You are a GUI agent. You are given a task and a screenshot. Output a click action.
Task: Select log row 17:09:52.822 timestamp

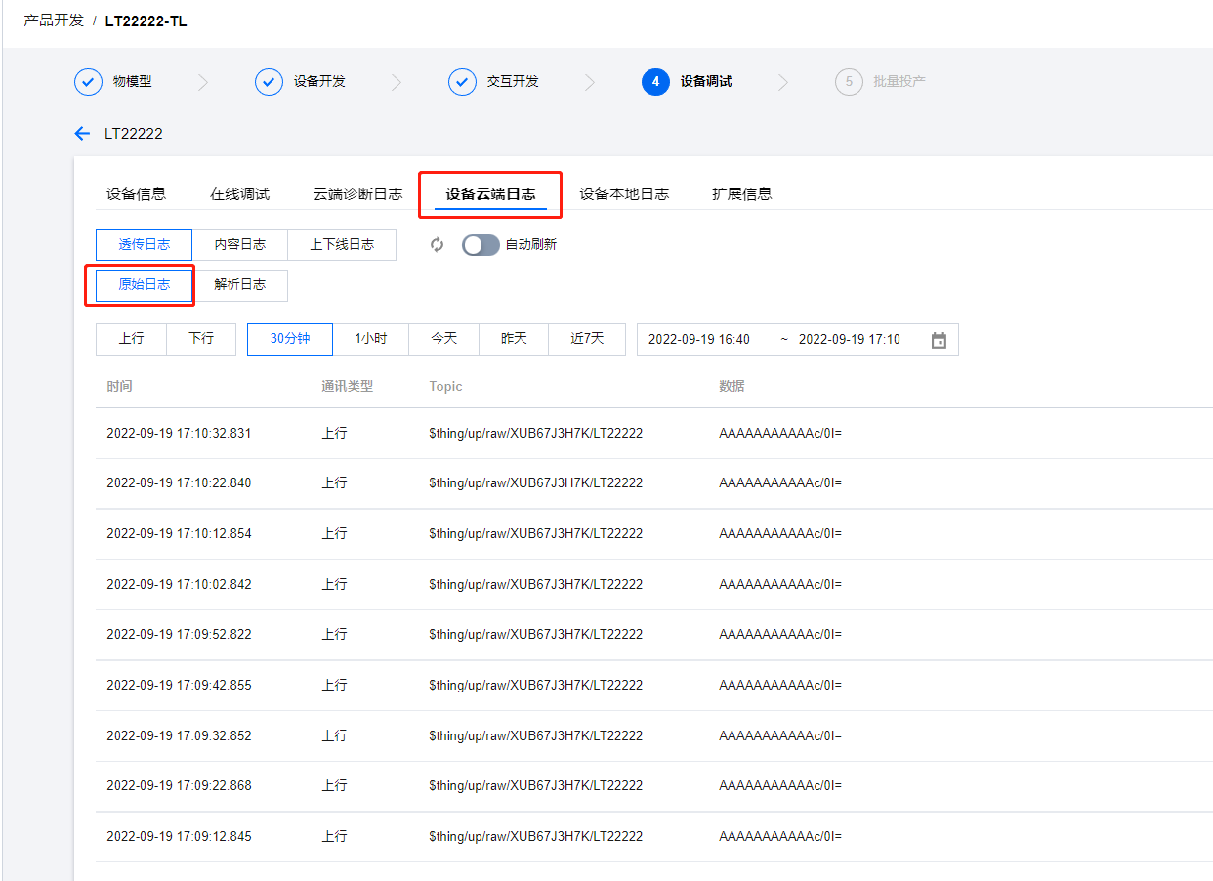tap(179, 635)
